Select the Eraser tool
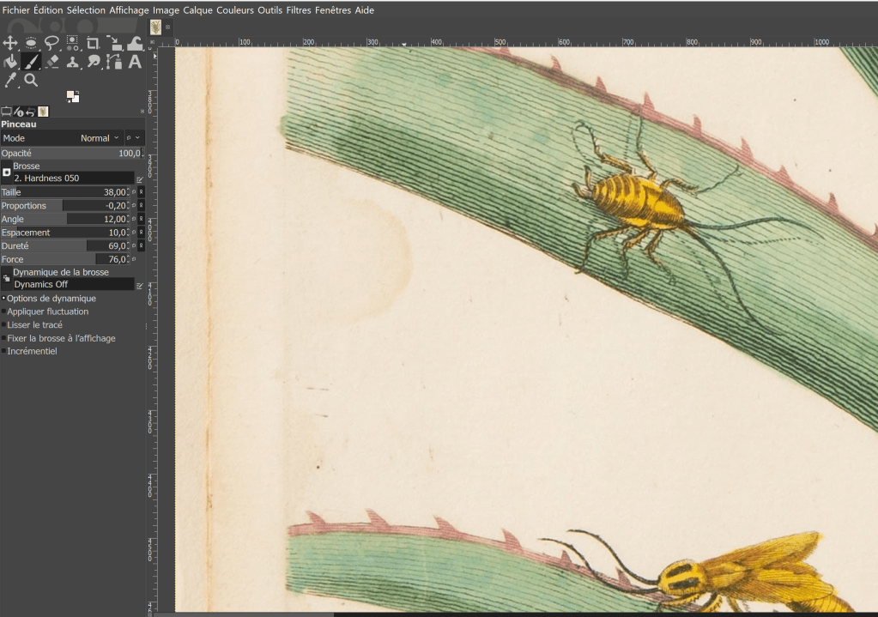 (52, 62)
